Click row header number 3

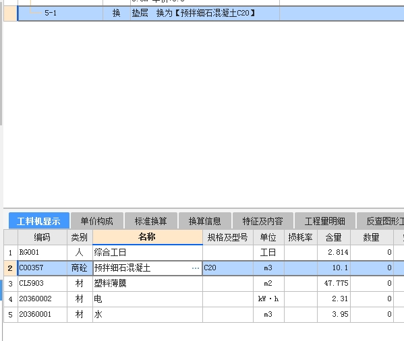[x=10, y=284]
